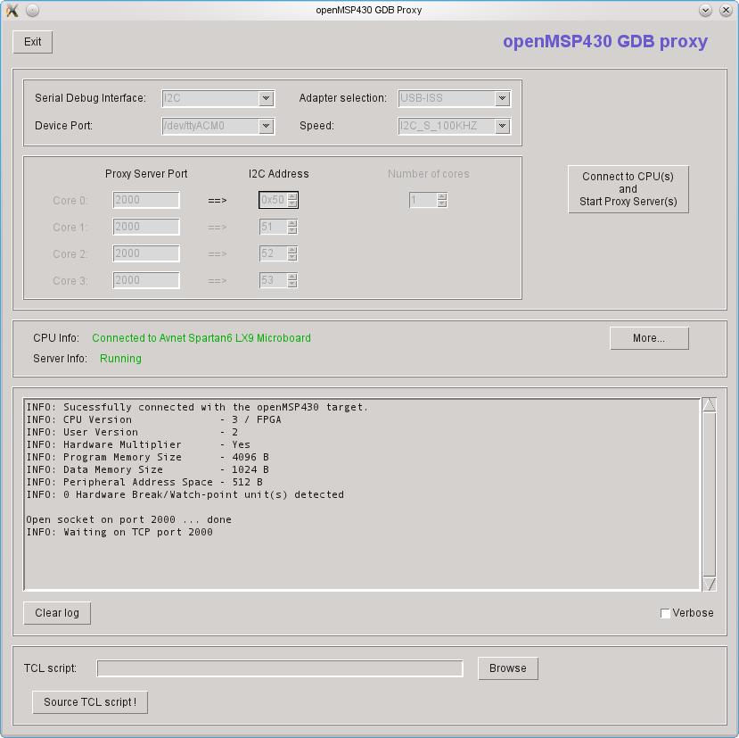The image size is (739, 738).
Task: Click the Core 0 proxy server port field
Action: pos(146,201)
